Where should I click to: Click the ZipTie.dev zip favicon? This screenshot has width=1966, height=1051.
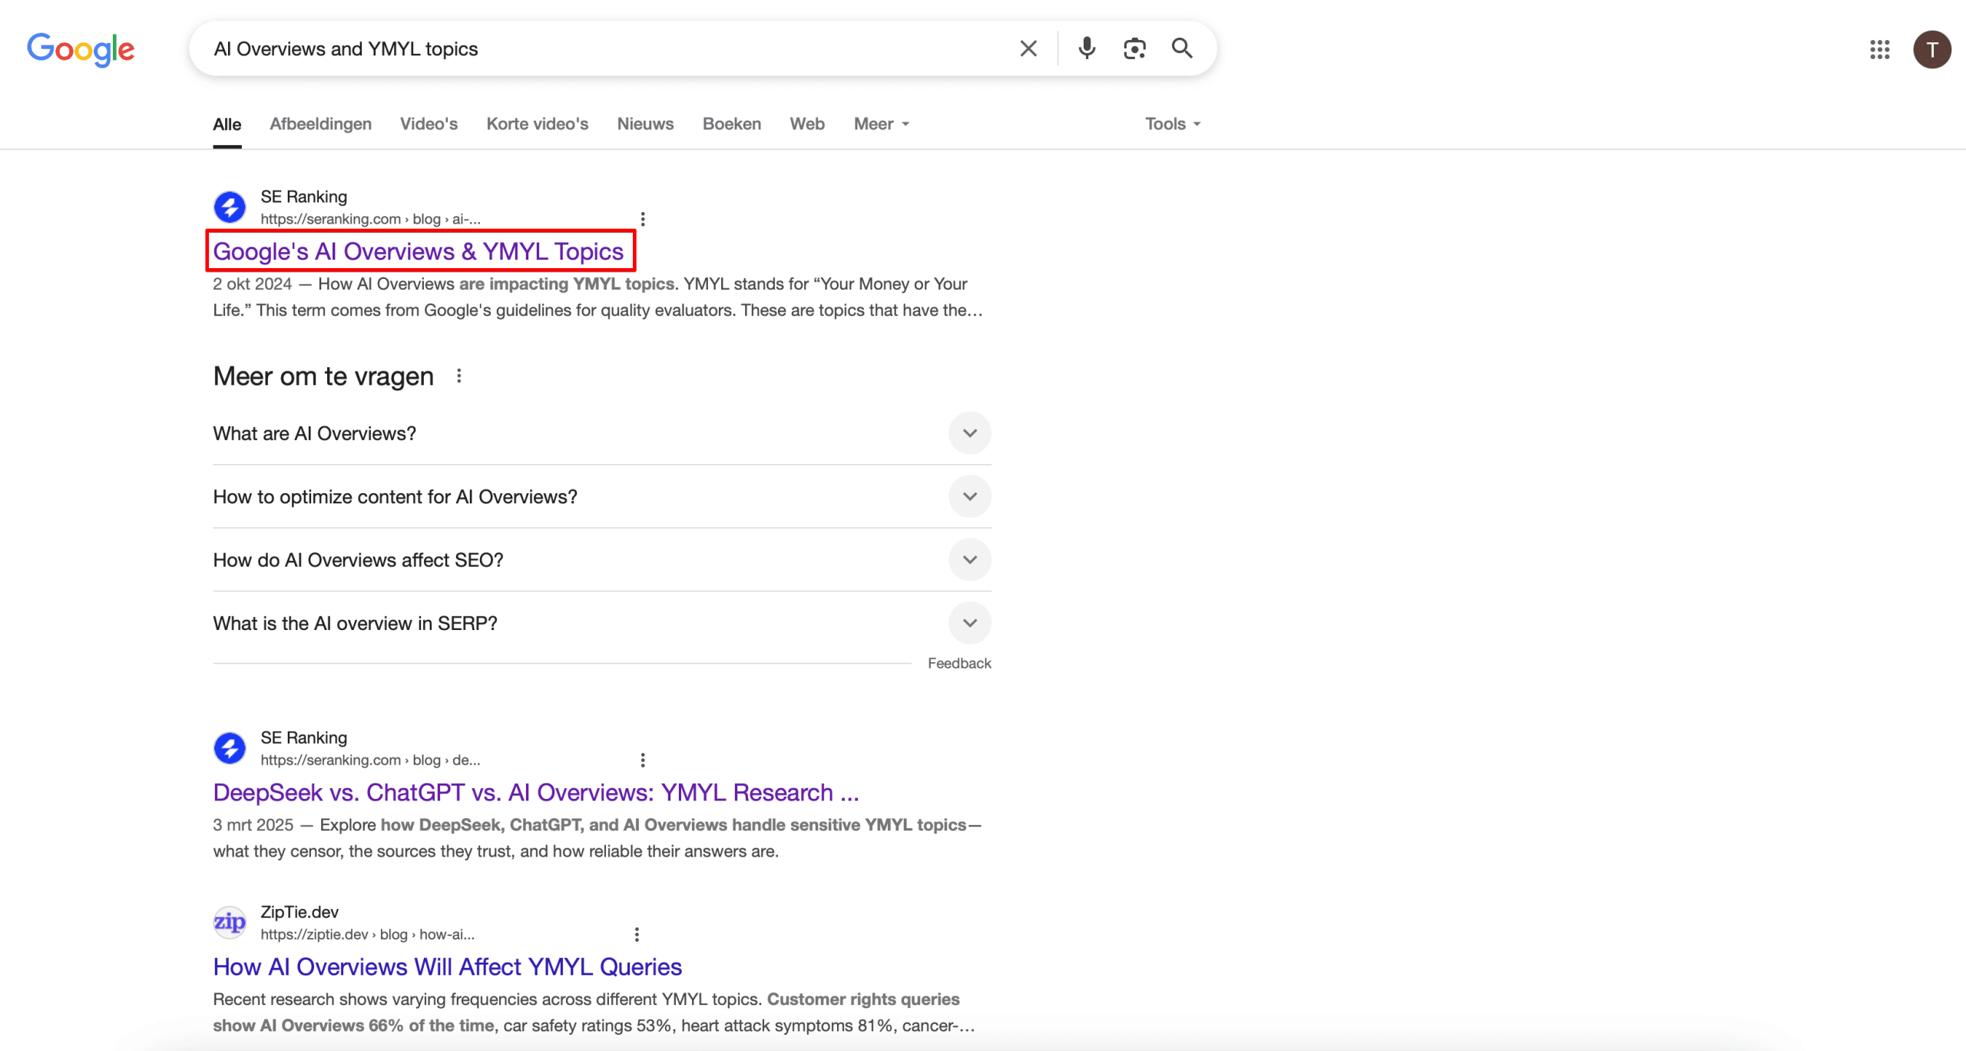pos(230,922)
